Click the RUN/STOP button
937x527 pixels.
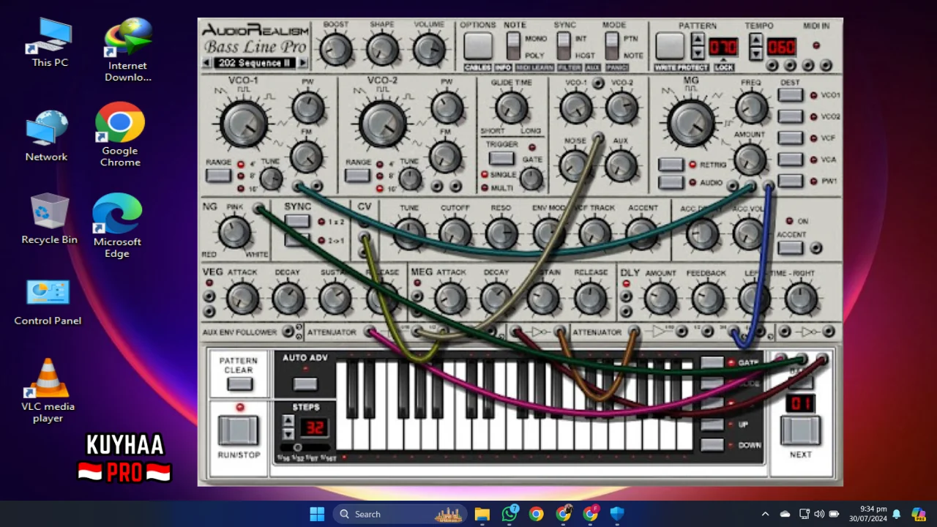coord(238,430)
